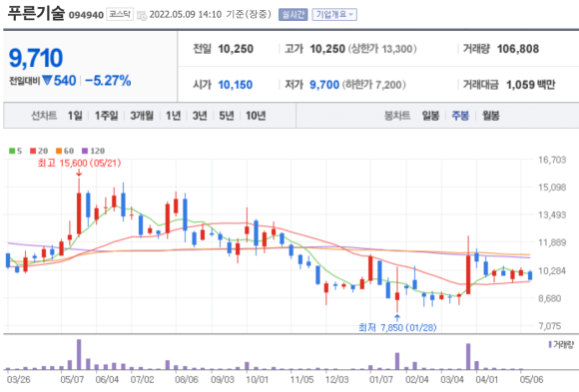Image resolution: width=579 pixels, height=392 pixels.
Task: Switch to 월봉 candle chart
Action: [491, 116]
